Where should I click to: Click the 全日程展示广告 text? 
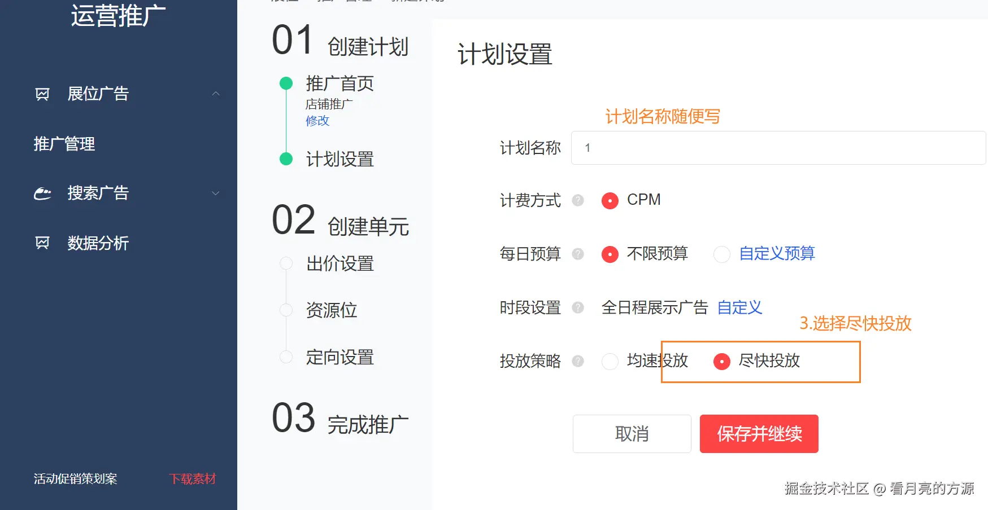coord(655,307)
